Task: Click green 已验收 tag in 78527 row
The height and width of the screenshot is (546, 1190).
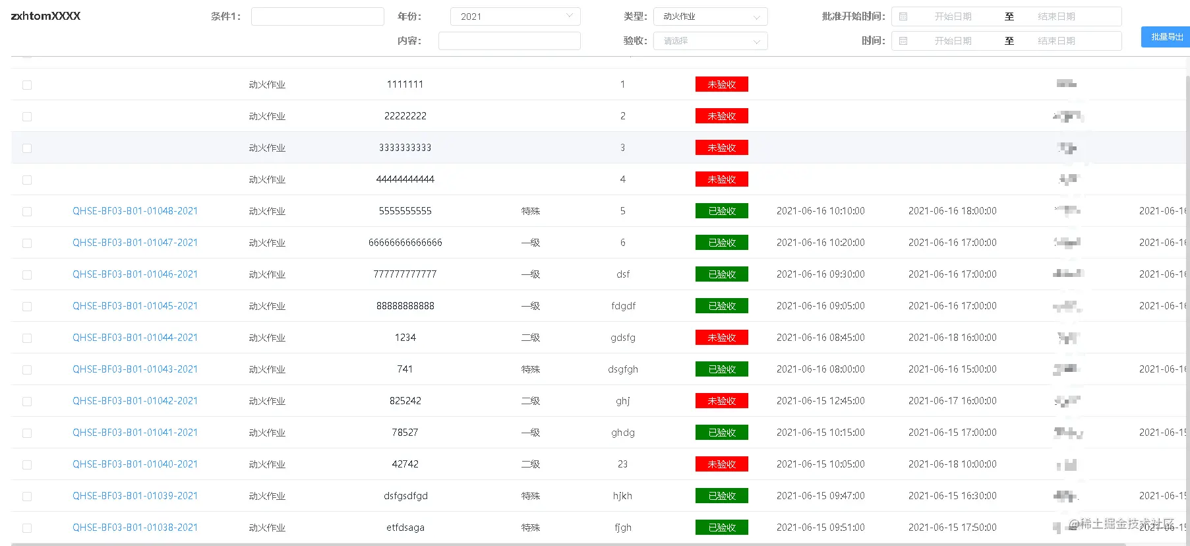Action: tap(722, 433)
